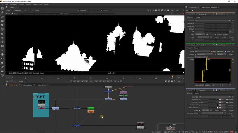238x133 pixels.
Task: Select the Node Graph tab
Action: 14,85
